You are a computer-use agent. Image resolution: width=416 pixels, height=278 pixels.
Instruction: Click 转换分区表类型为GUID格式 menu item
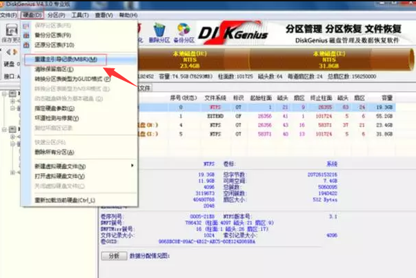(68, 79)
